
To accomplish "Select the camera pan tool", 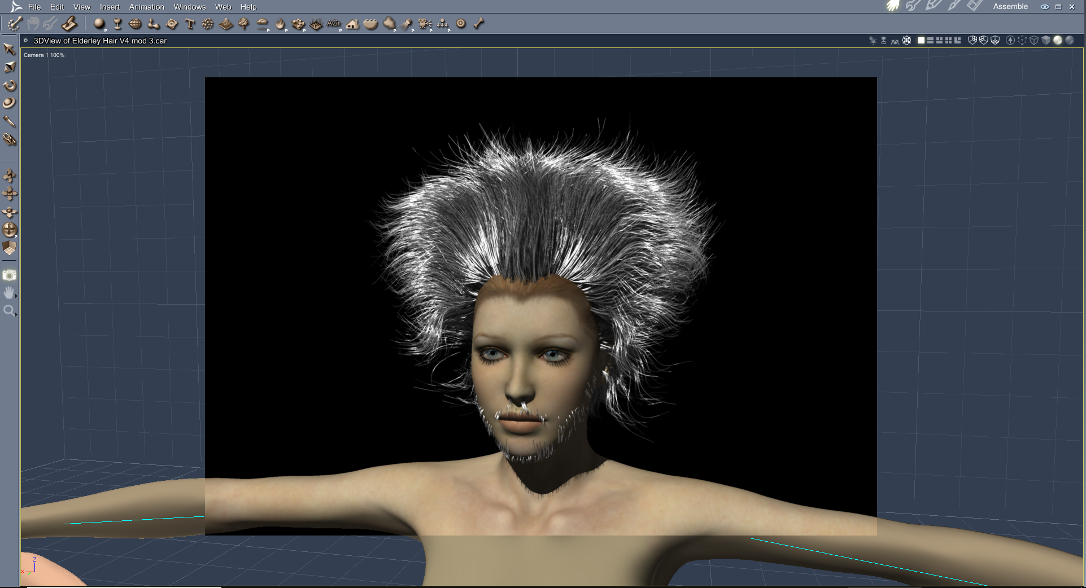I will tap(10, 194).
